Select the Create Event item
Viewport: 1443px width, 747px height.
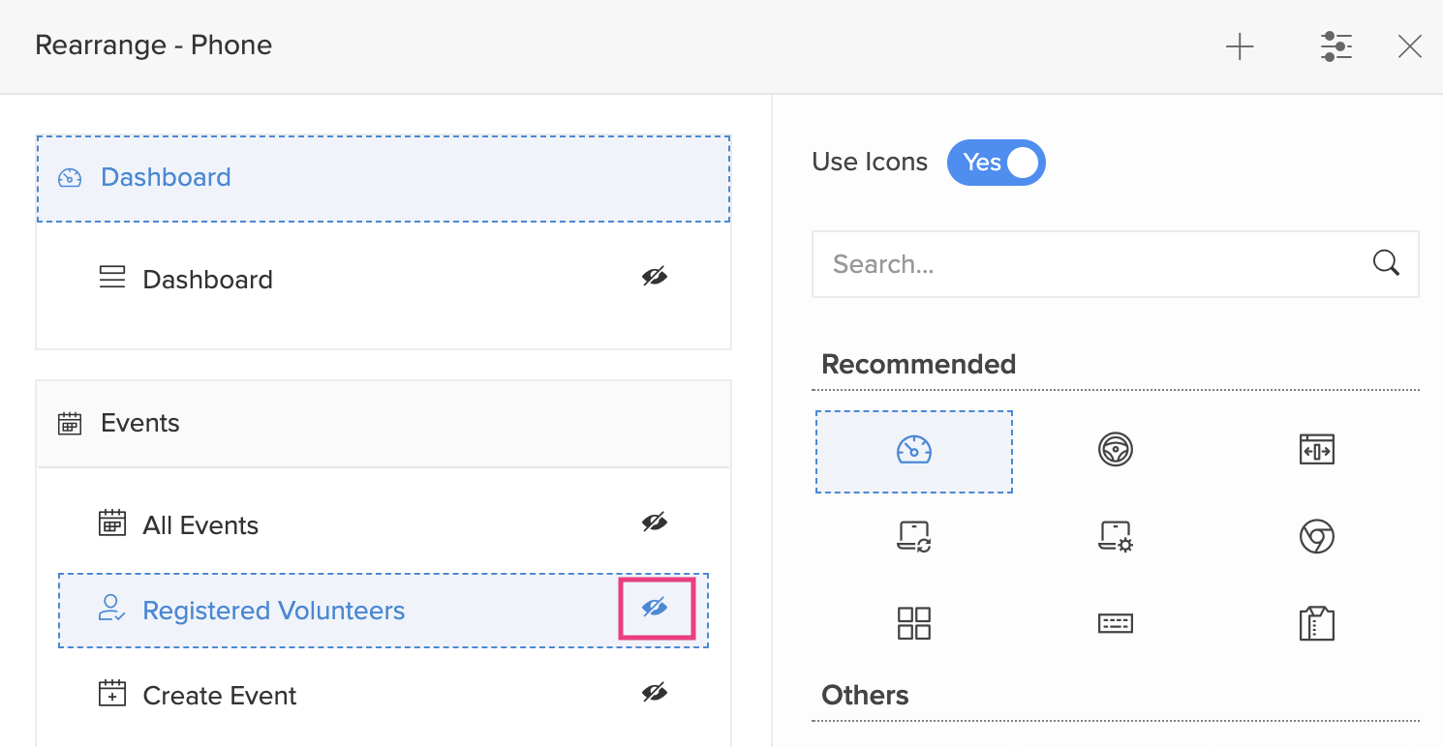point(220,696)
